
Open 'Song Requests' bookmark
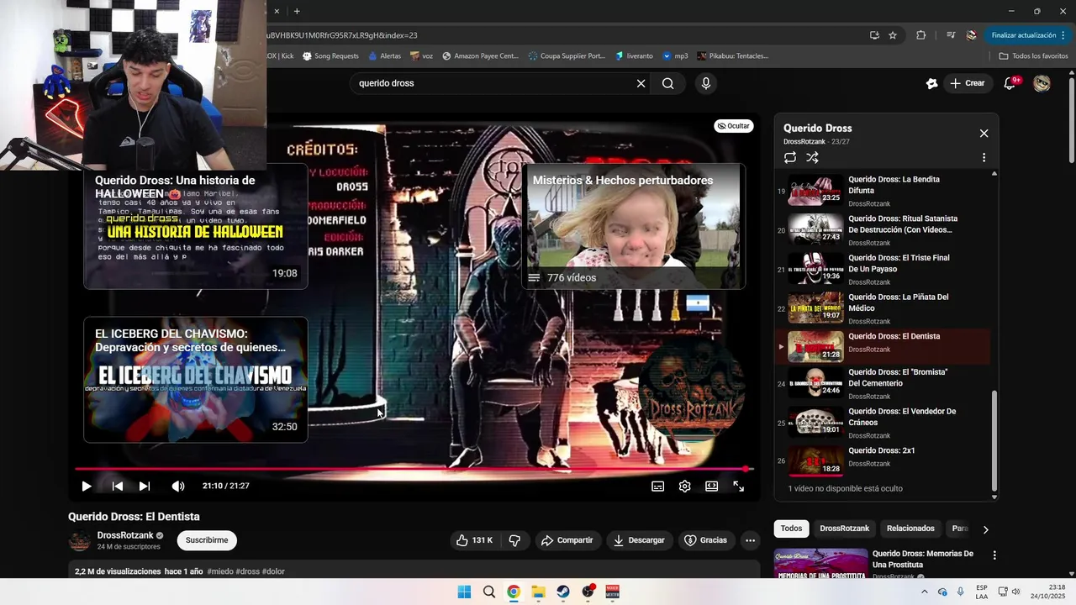click(x=330, y=56)
